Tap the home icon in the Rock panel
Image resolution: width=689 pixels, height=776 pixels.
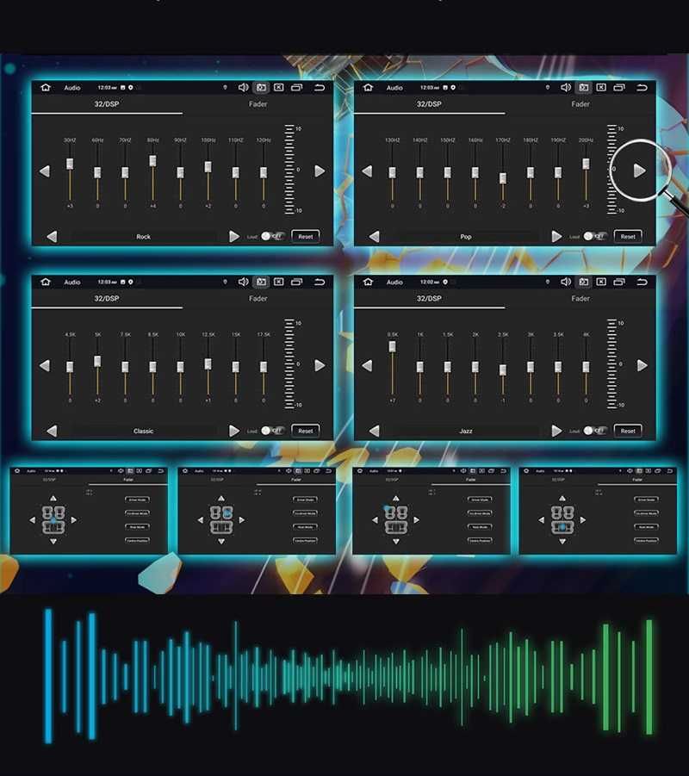coord(46,88)
